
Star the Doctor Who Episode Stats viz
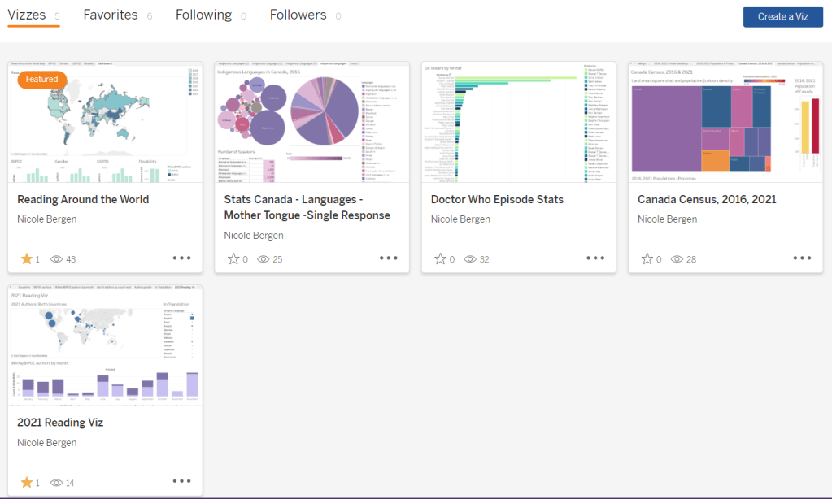pos(440,259)
